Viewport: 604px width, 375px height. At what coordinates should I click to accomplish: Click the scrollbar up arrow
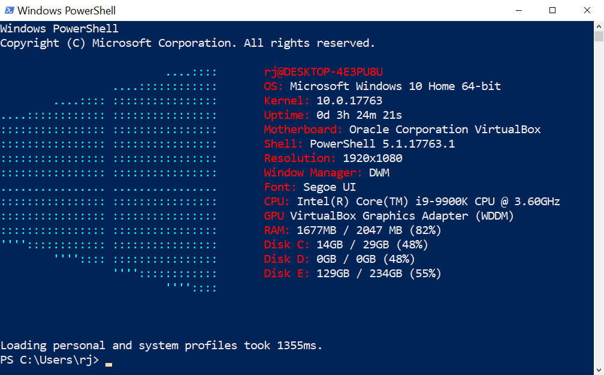pos(599,25)
